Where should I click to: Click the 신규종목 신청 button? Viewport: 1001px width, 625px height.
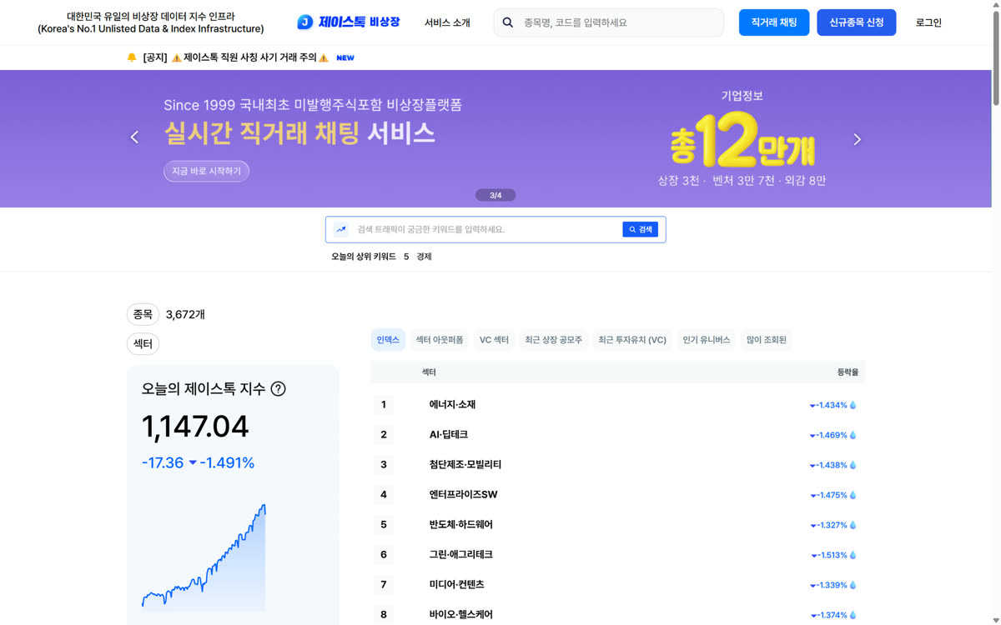pos(857,22)
